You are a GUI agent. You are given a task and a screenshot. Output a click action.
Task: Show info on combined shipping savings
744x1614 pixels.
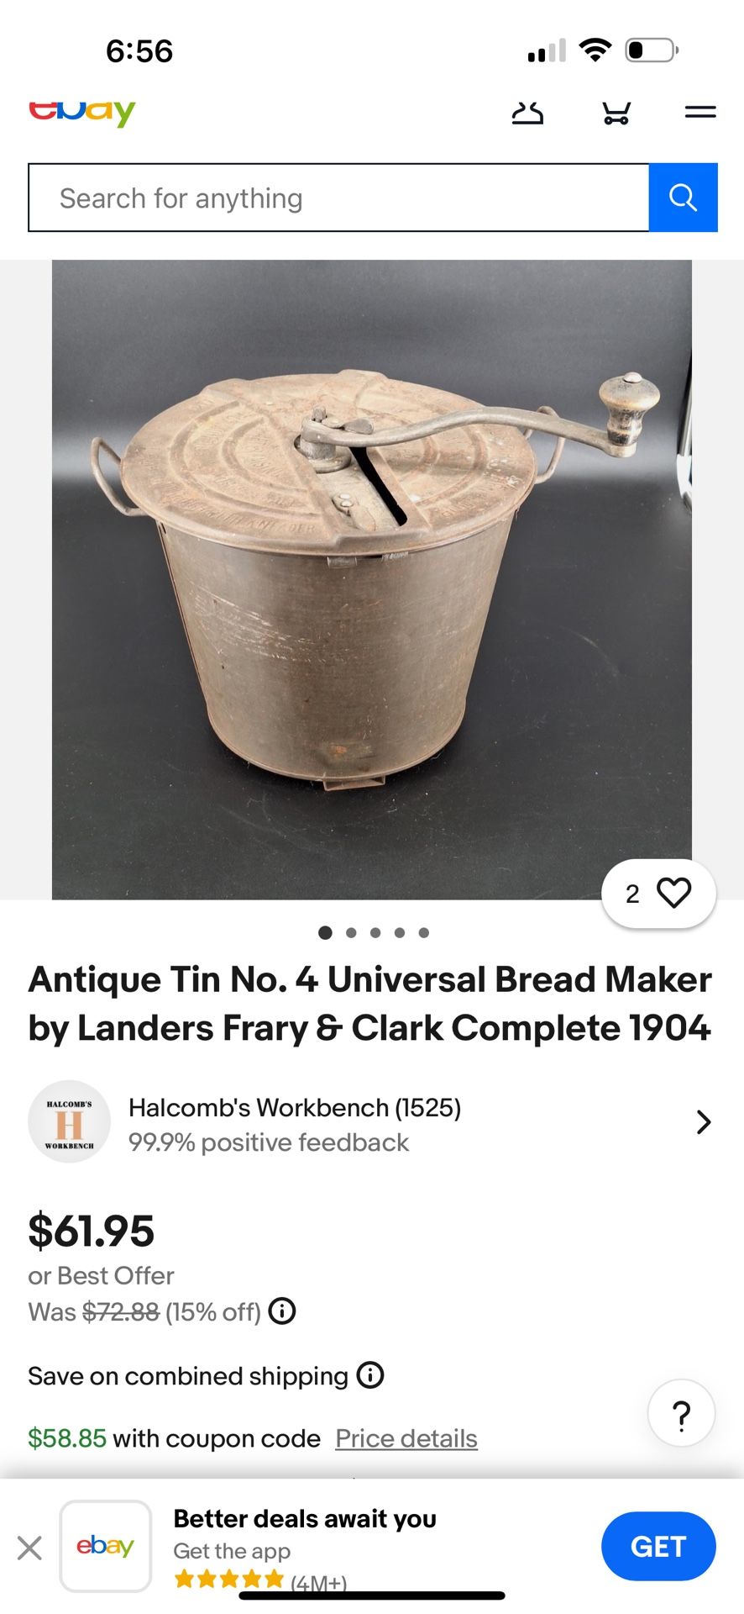click(x=370, y=1375)
